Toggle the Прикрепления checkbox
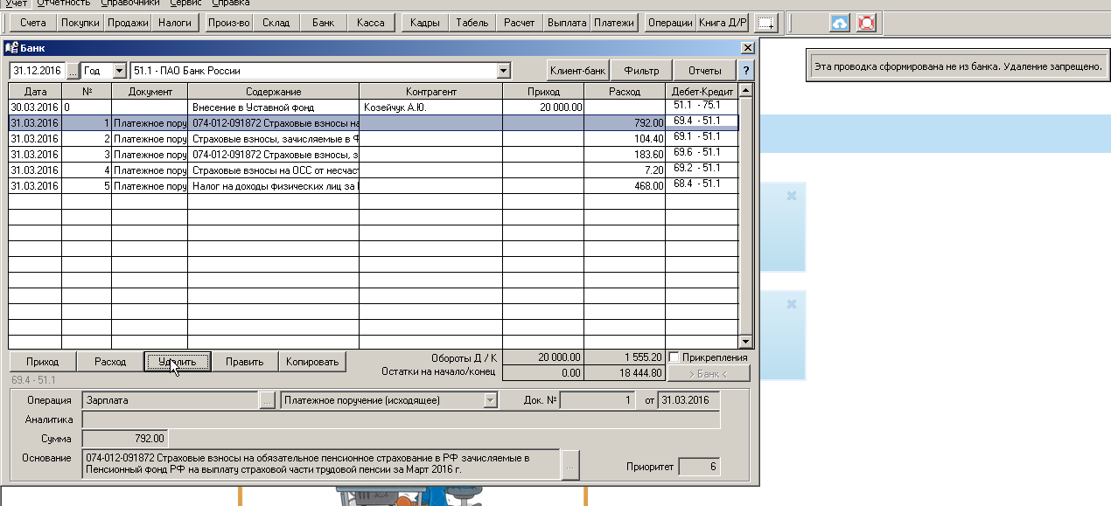Image resolution: width=1111 pixels, height=506 pixels. [674, 357]
